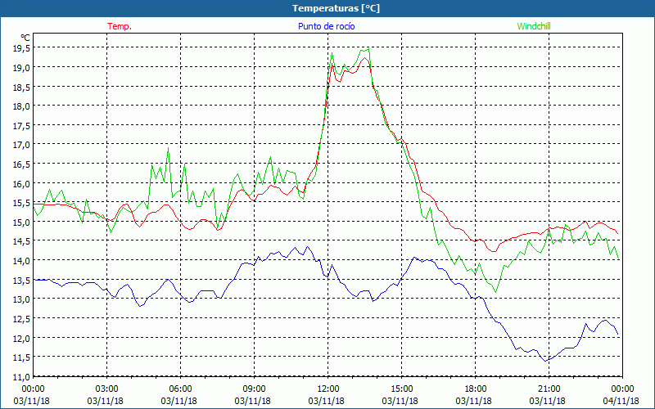Select the blue 'Punto de rocío' legend label

point(326,26)
